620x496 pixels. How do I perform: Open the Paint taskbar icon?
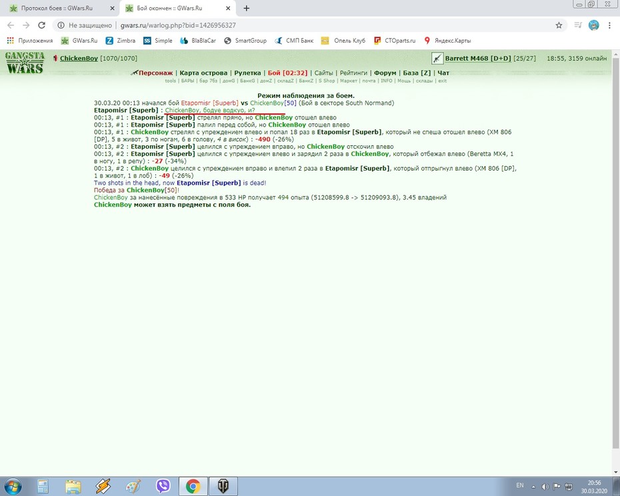point(133,486)
